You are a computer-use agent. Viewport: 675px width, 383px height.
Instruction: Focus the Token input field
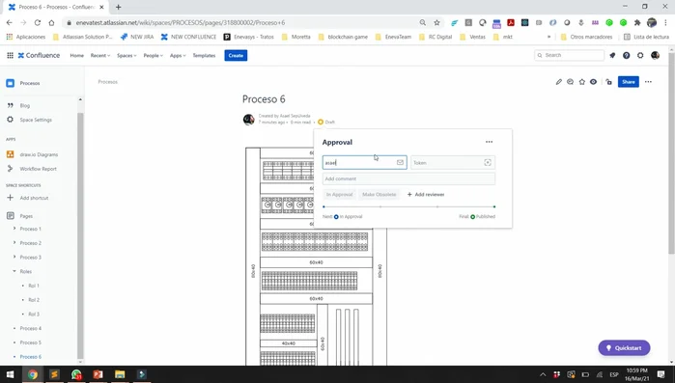coord(453,162)
